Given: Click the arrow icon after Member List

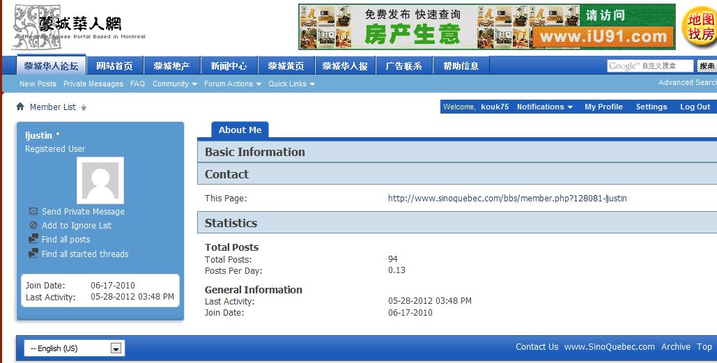Looking at the screenshot, I should 84,107.
